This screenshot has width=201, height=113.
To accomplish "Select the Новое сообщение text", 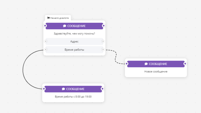I will pos(156,71).
